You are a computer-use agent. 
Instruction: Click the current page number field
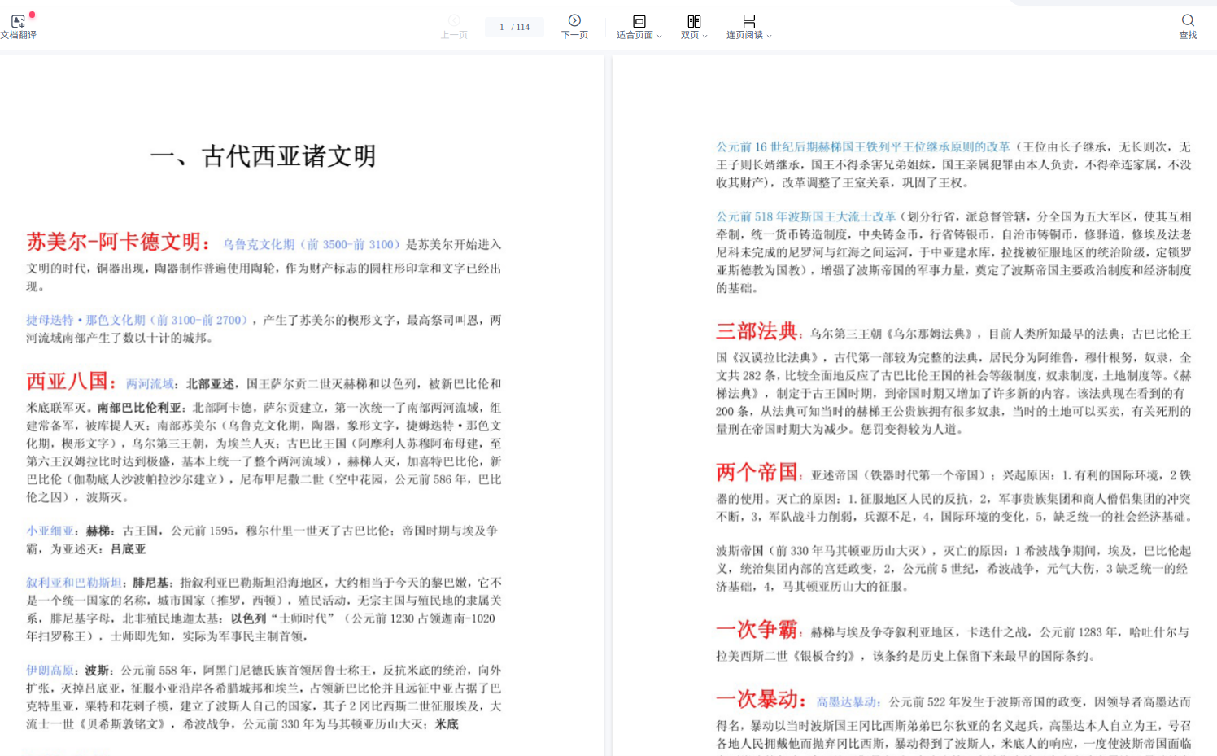pos(502,28)
